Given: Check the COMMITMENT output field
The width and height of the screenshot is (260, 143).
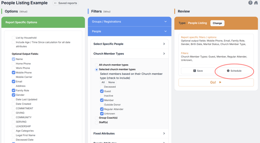Looking at the screenshot, I should (x=14, y=108).
